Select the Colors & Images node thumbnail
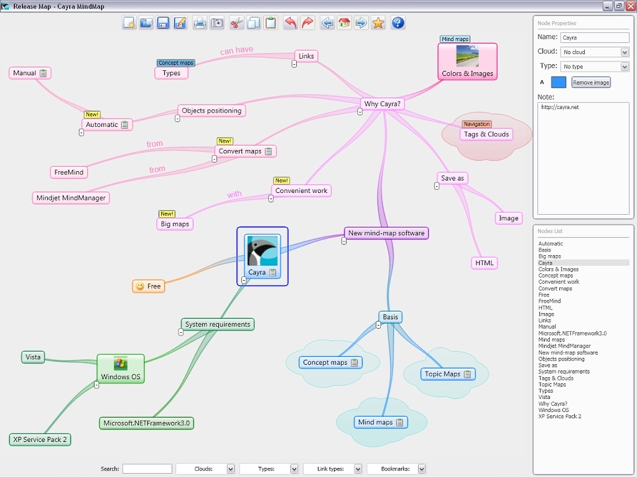The image size is (637, 478). point(467,56)
